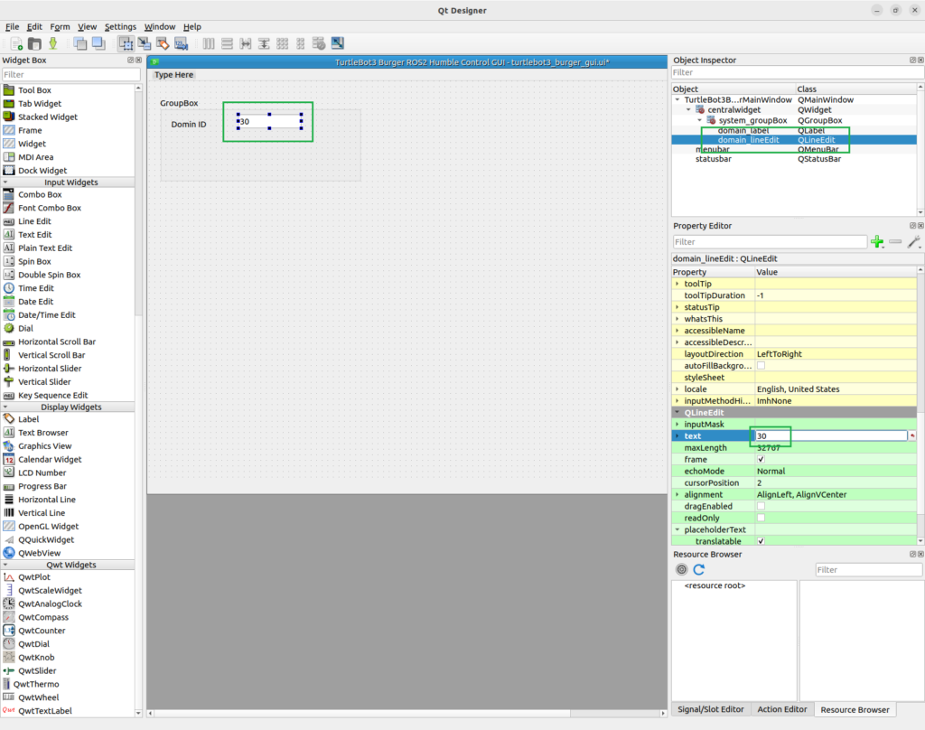Open the File menu

(x=12, y=26)
